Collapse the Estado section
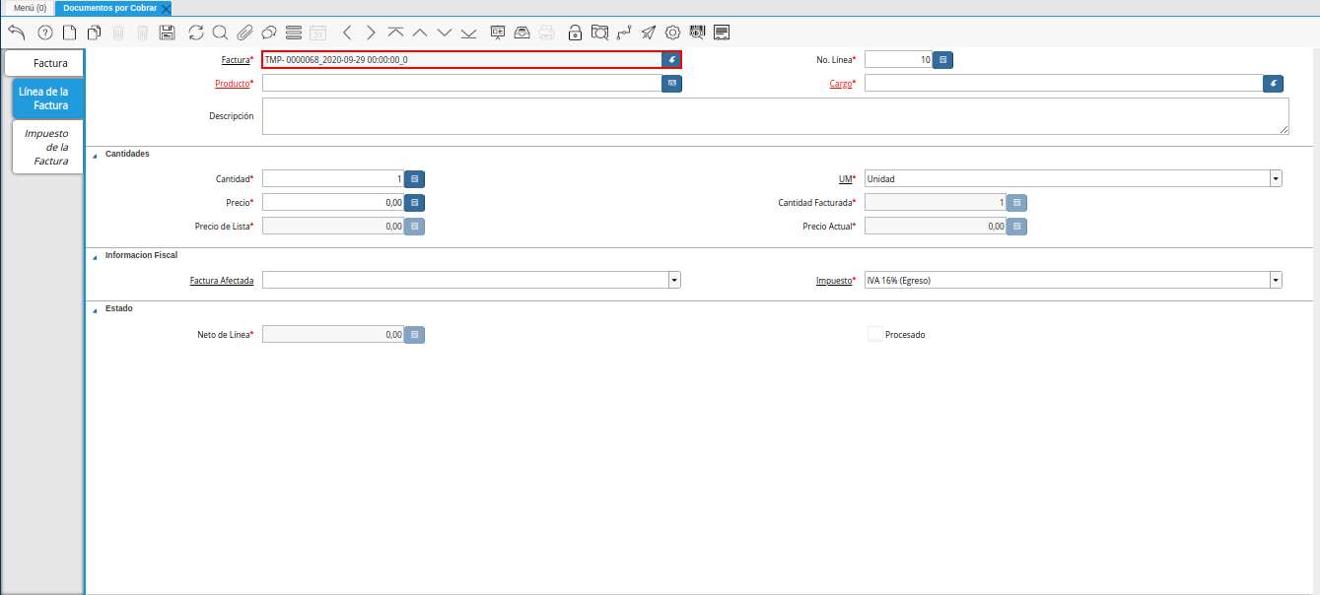This screenshot has width=1320, height=595. [x=95, y=309]
